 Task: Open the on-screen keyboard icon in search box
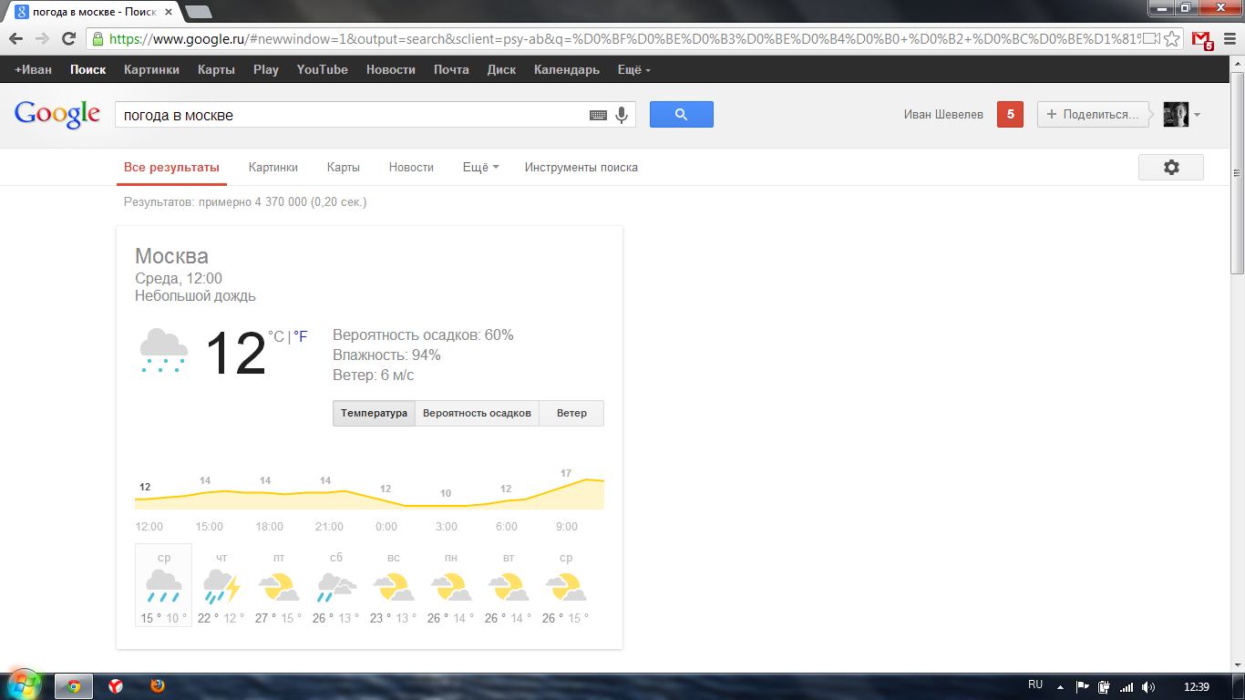coord(598,115)
